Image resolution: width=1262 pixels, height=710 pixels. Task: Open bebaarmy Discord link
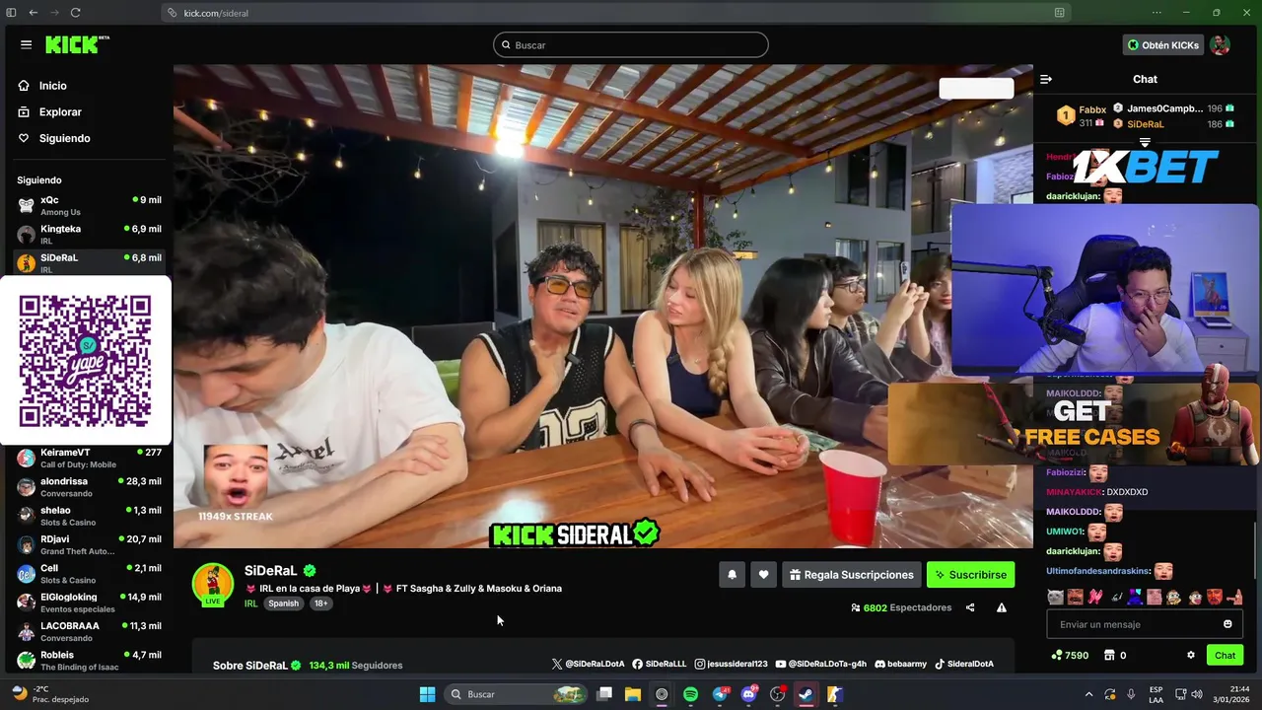(901, 665)
